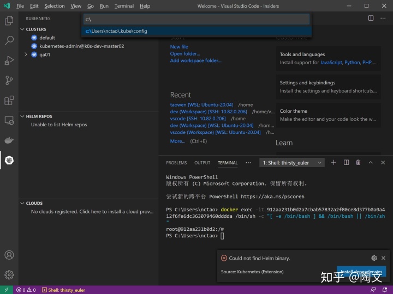Open the Docker view in activity bar
This screenshot has height=294, width=393.
coord(9,140)
